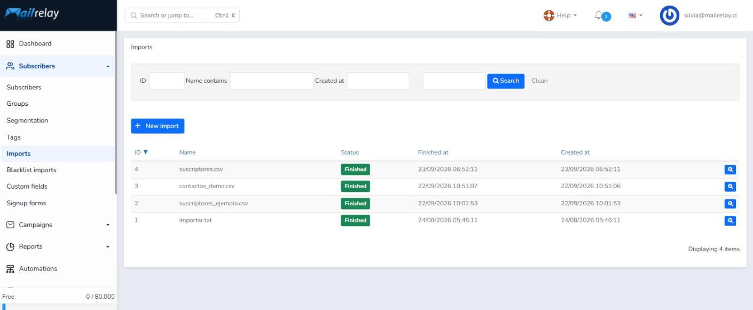The width and height of the screenshot is (753, 310).
Task: Click created time 22/09/2026 10:51:06
Action: pos(591,187)
